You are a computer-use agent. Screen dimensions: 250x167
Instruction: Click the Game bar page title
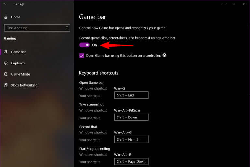coord(93,17)
